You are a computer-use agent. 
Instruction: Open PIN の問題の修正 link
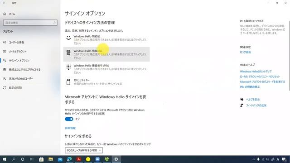(x=250, y=87)
